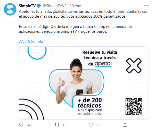
Task: Click the '+ de 200 técnicos' text
Action: 90,103
